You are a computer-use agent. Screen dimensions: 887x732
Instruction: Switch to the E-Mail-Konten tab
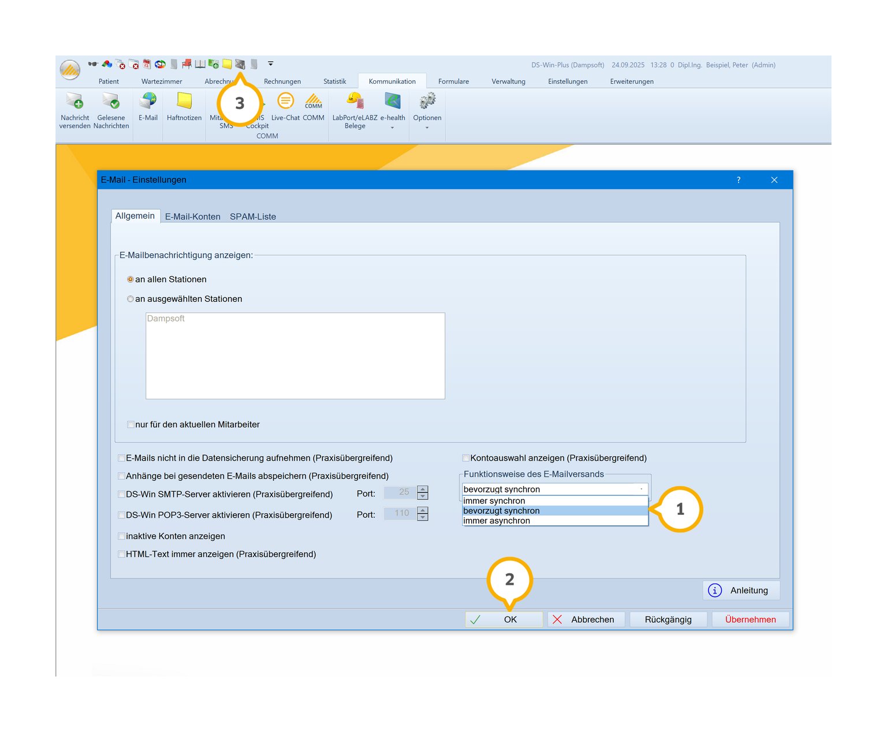point(192,217)
